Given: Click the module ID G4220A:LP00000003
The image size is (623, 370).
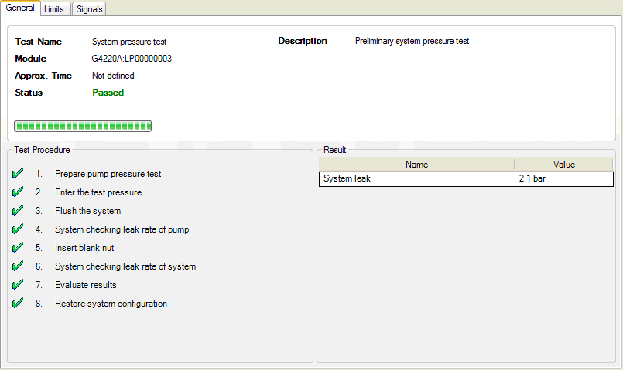Looking at the screenshot, I should [132, 59].
